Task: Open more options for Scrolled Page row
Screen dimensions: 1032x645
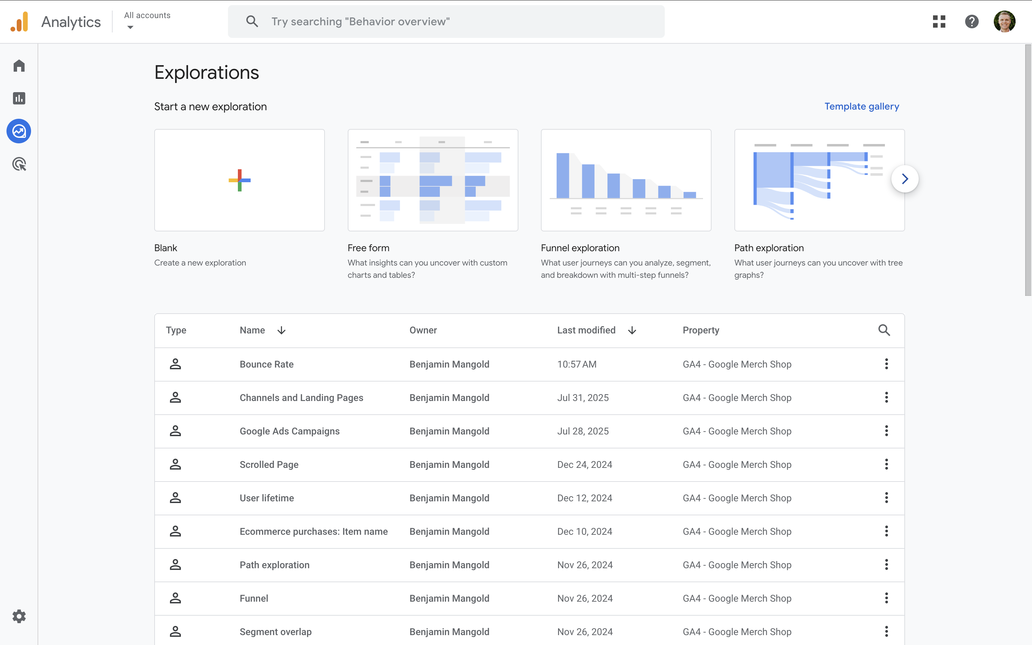Action: point(886,464)
